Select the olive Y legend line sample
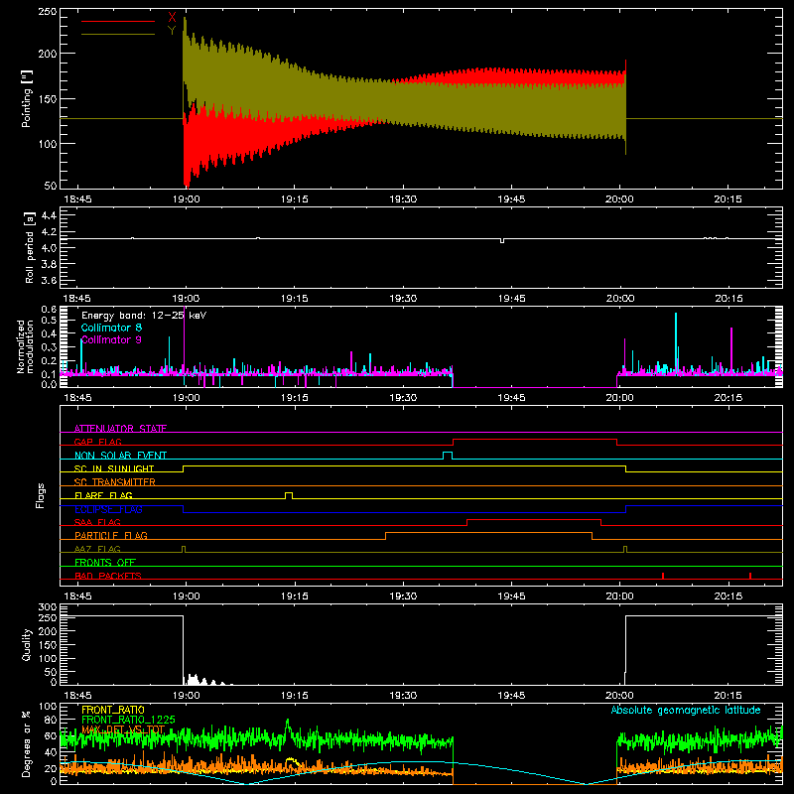The height and width of the screenshot is (794, 794). pyautogui.click(x=118, y=34)
